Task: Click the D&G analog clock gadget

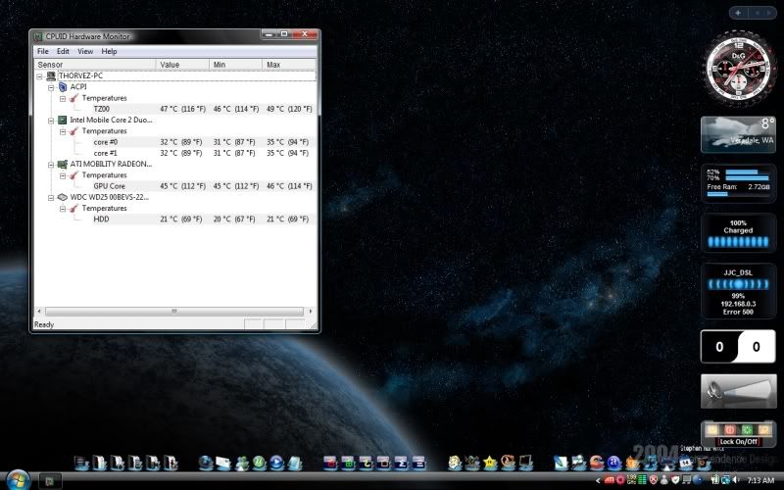Action: click(x=739, y=68)
